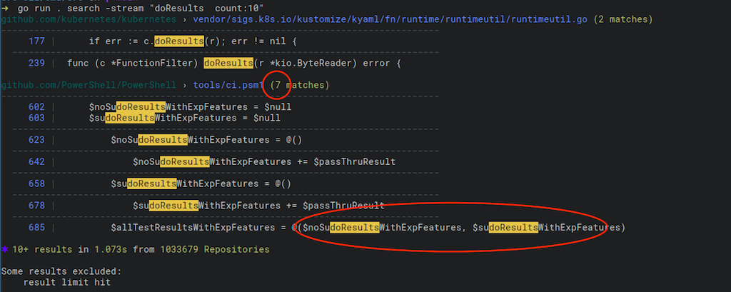Image resolution: width=731 pixels, height=292 pixels.
Task: Click the '$noSudoResultsWithExpFeatures += $passThruResult' line
Action: pos(264,162)
